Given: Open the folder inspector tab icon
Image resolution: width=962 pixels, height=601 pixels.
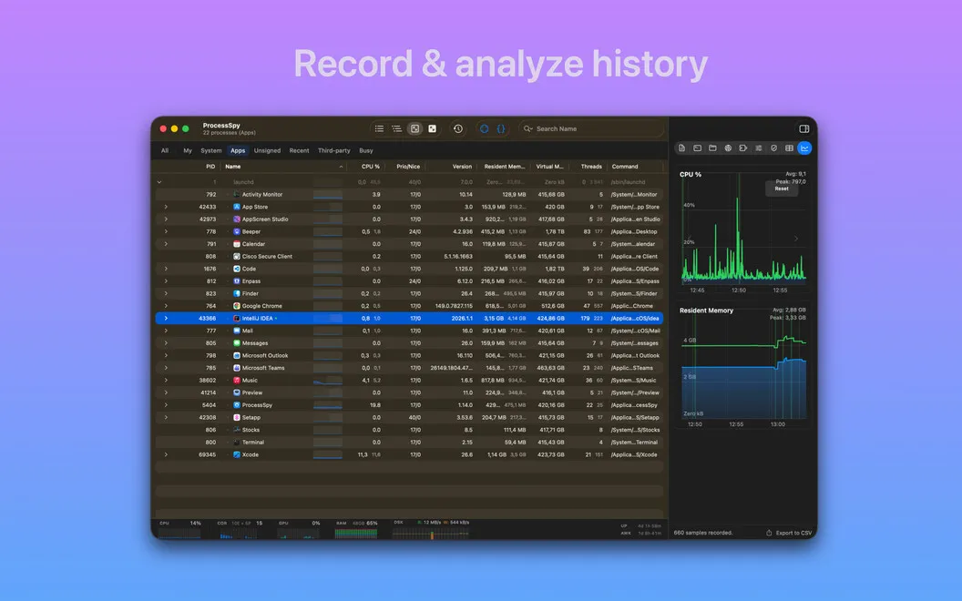Looking at the screenshot, I should 712,148.
